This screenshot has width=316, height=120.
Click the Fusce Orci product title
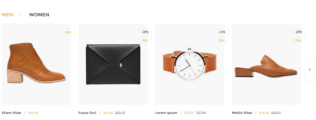point(87,113)
